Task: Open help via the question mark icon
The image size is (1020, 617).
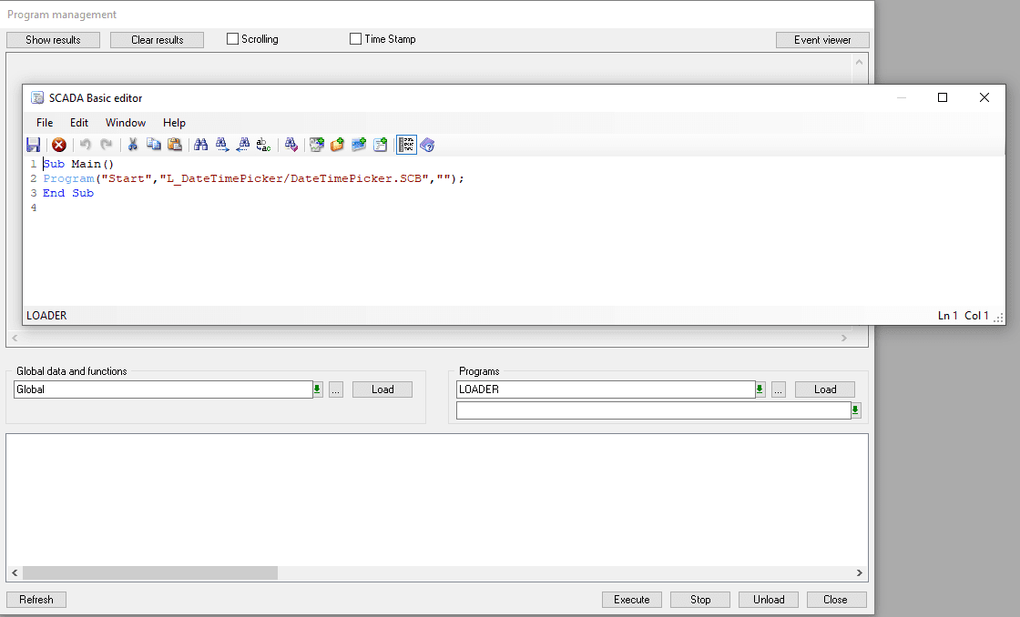Action: (428, 145)
